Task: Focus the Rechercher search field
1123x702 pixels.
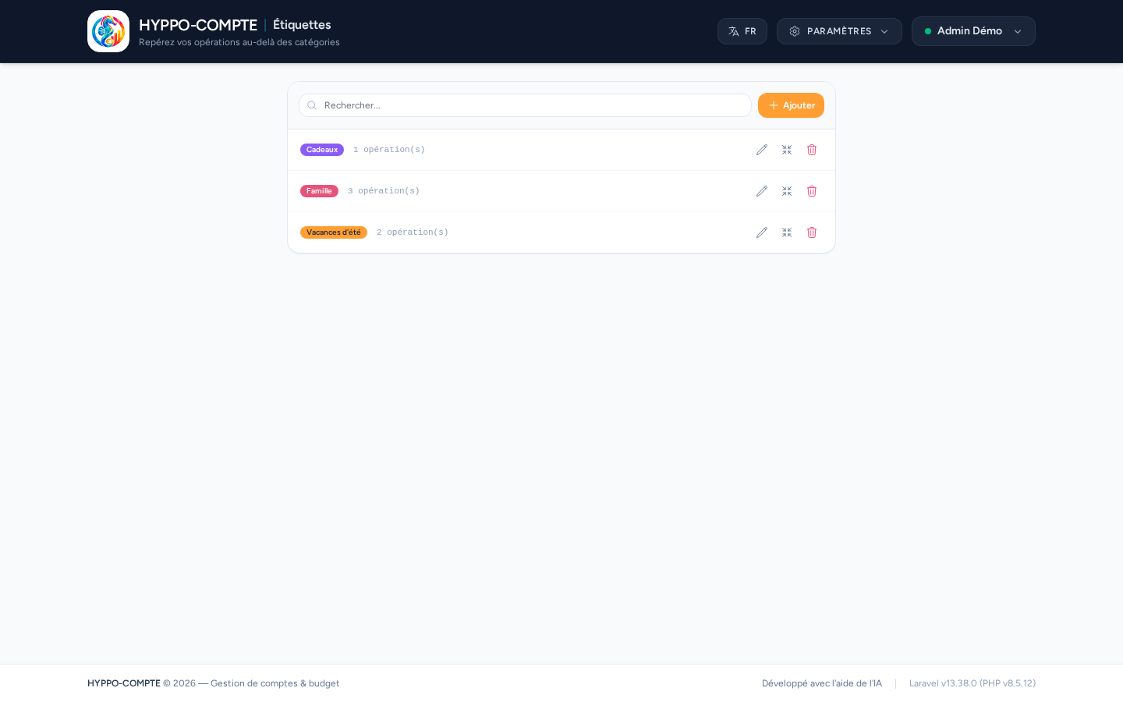Action: point(525,105)
